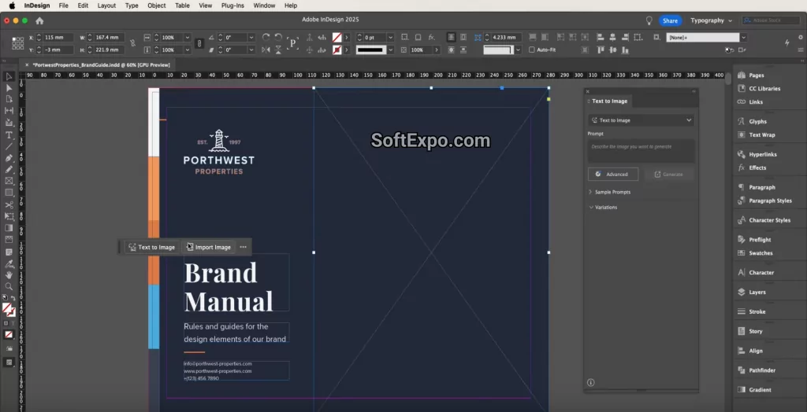Select the Gradient Swatch tool
This screenshot has width=807, height=412.
click(9, 227)
